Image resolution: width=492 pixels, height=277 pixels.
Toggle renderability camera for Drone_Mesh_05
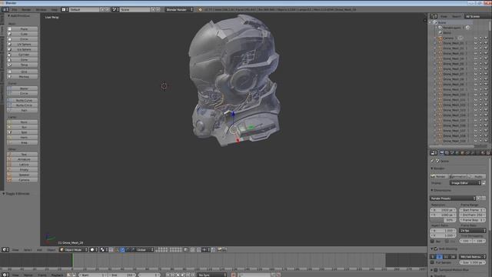[x=486, y=64]
